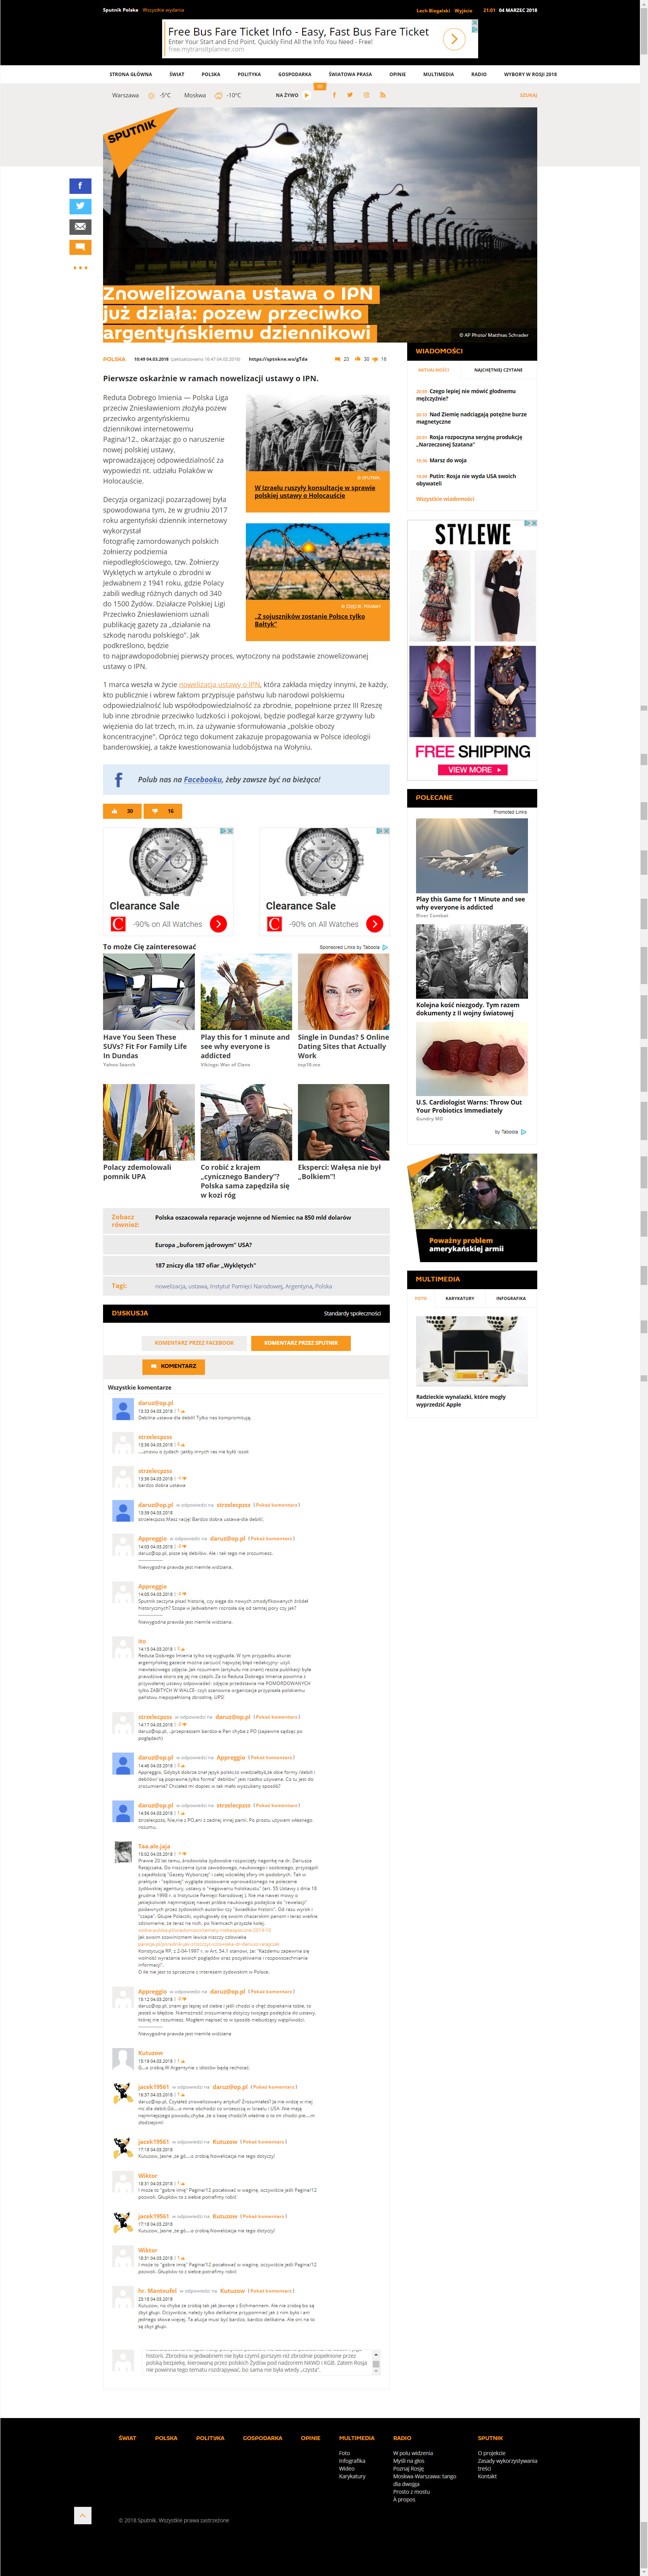Viewport: 648px width, 2576px height.
Task: Switch to KOMENTARZ PRZEZ FACEBOOK comments
Action: pyautogui.click(x=194, y=1343)
